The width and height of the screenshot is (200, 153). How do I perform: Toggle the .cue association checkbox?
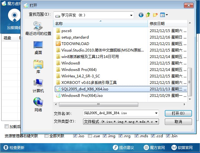[x=90, y=136]
